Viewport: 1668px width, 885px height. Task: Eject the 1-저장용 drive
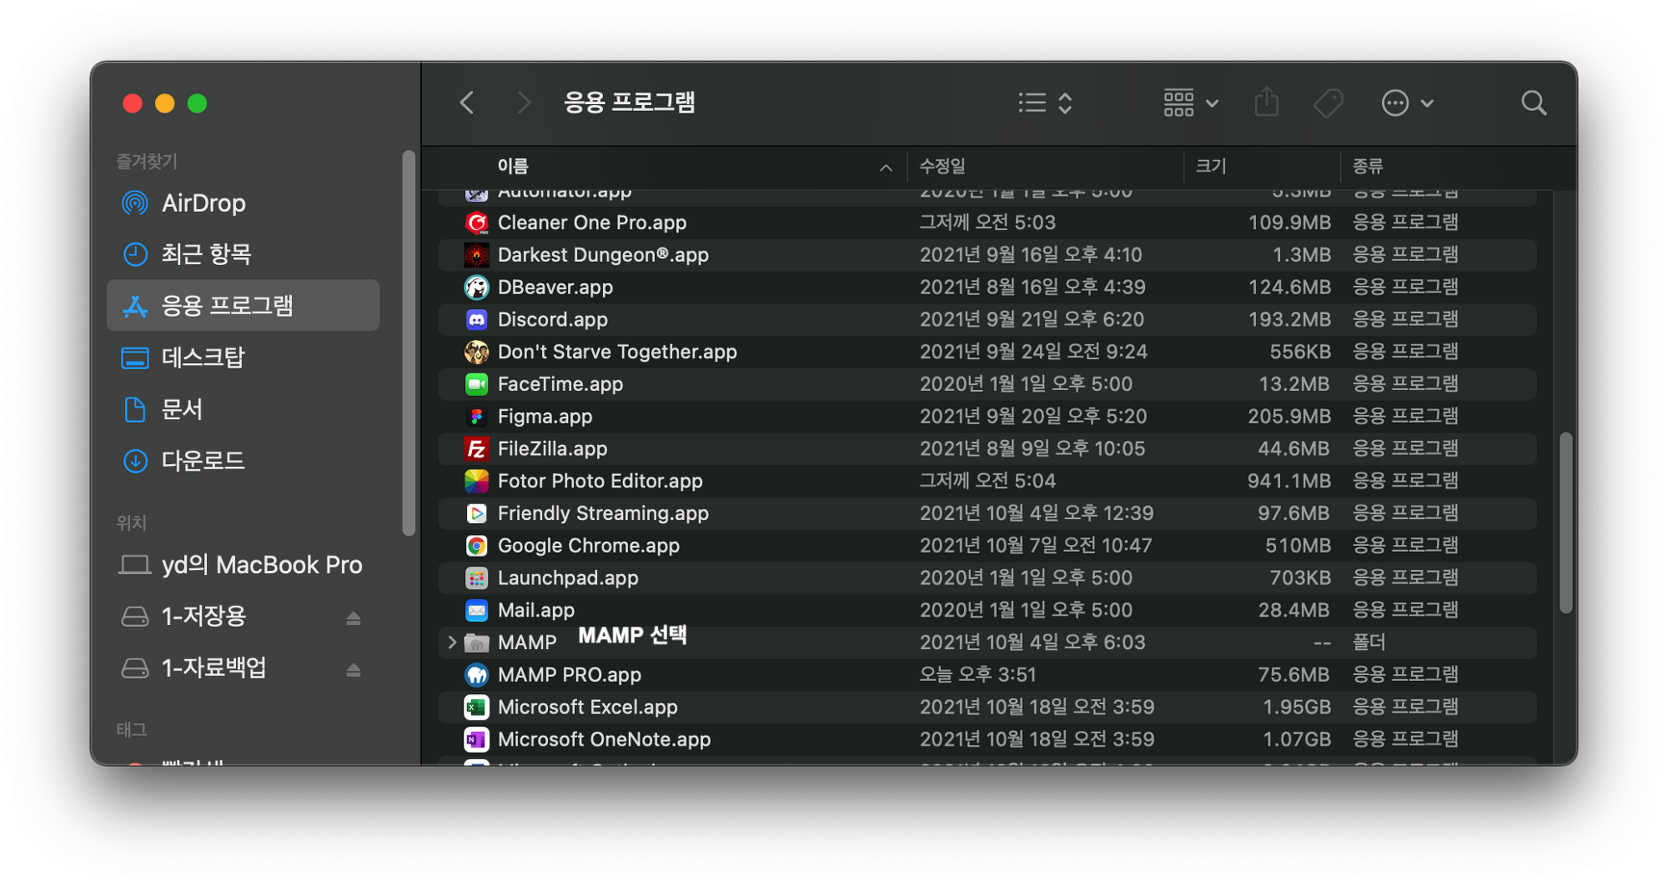coord(354,617)
